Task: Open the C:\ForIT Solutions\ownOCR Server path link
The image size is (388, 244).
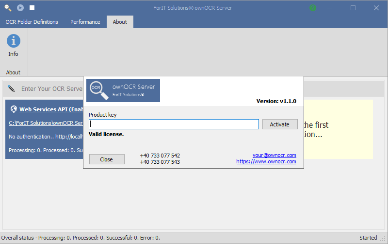Action: point(46,123)
